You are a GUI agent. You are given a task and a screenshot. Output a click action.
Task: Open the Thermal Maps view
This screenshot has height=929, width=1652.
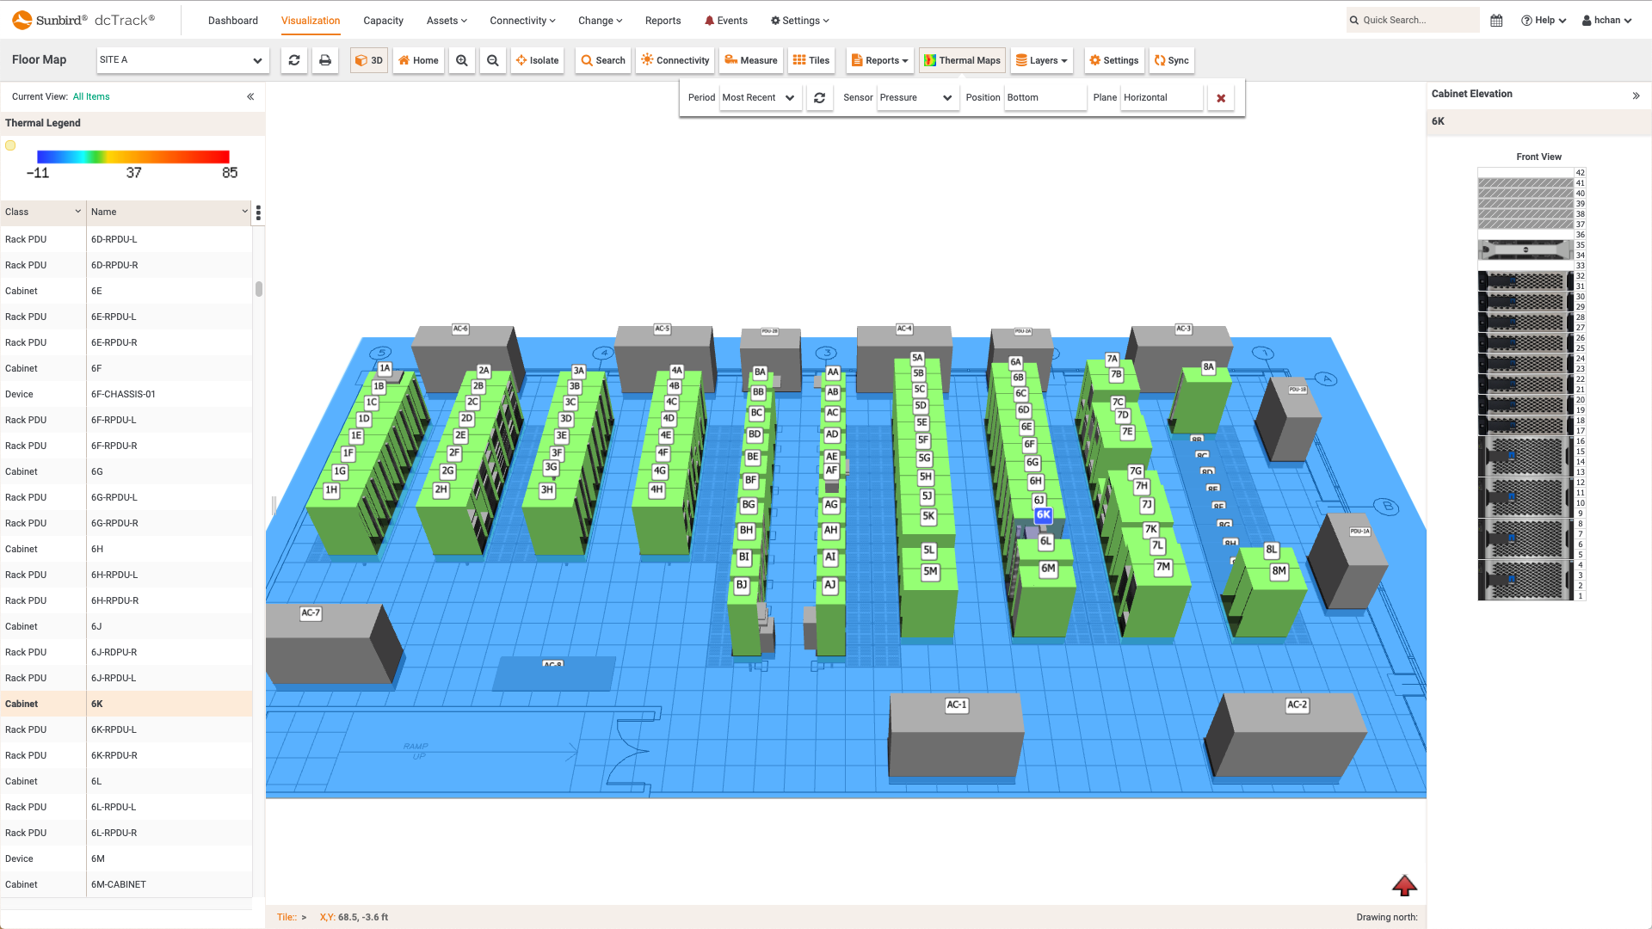[961, 60]
